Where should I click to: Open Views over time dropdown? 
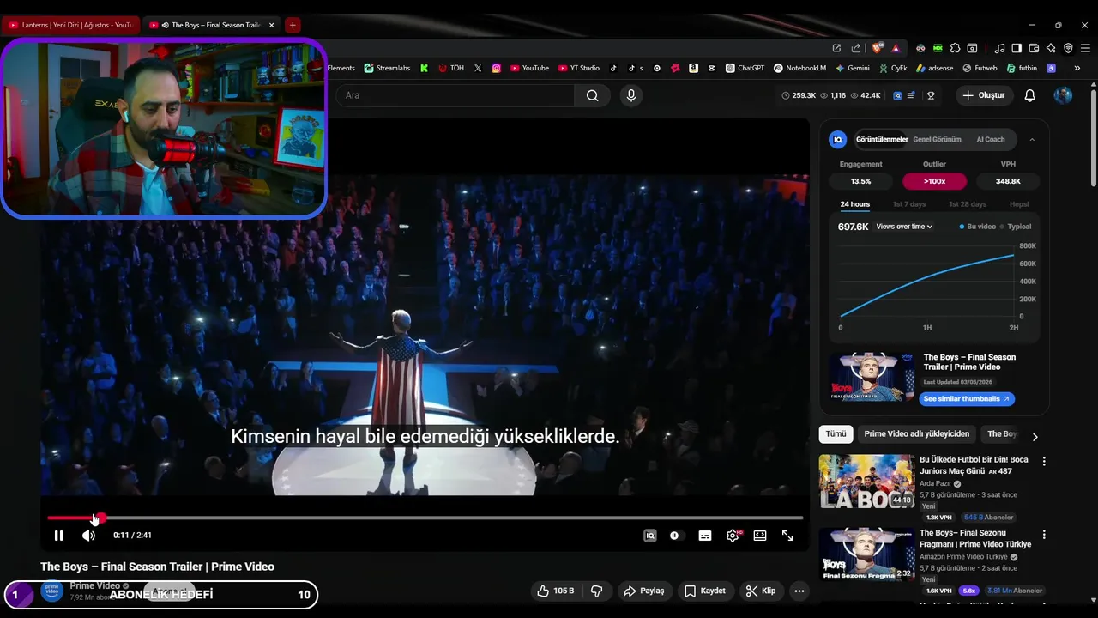pyautogui.click(x=904, y=227)
